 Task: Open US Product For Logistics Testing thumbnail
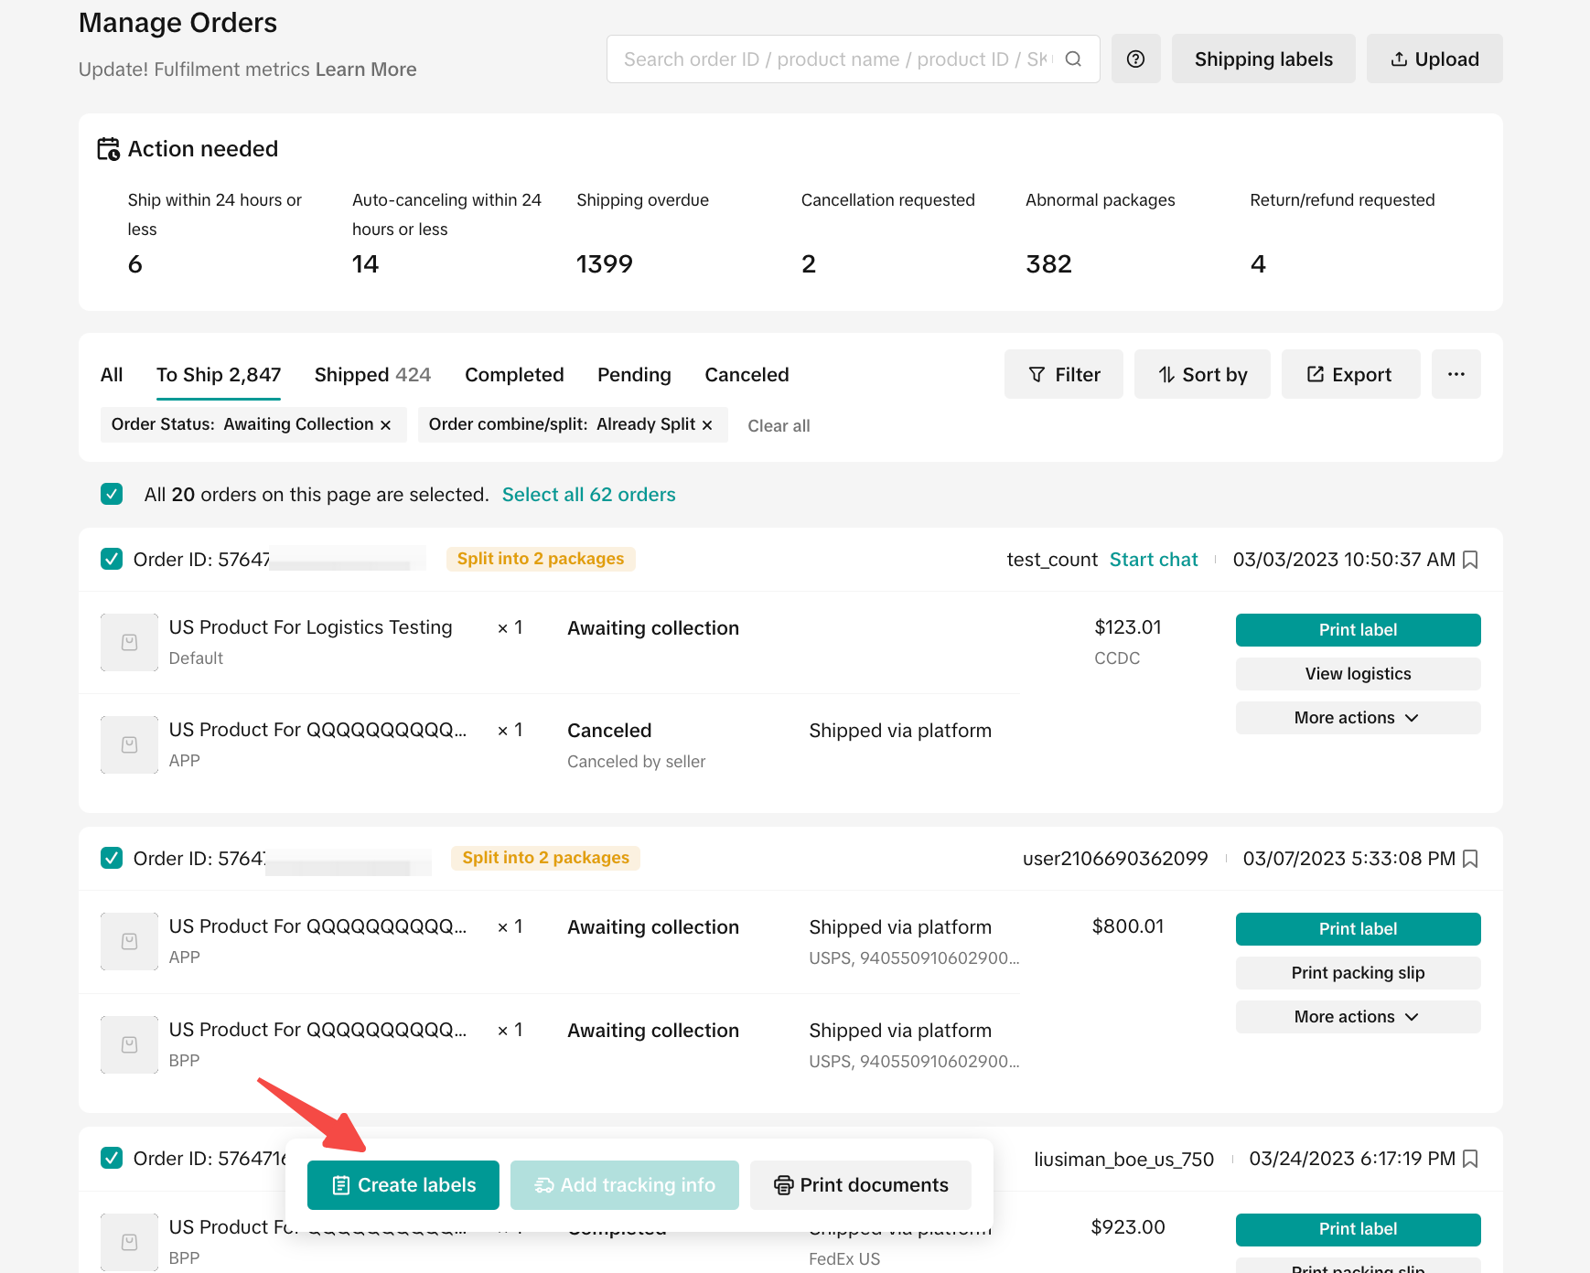129,642
